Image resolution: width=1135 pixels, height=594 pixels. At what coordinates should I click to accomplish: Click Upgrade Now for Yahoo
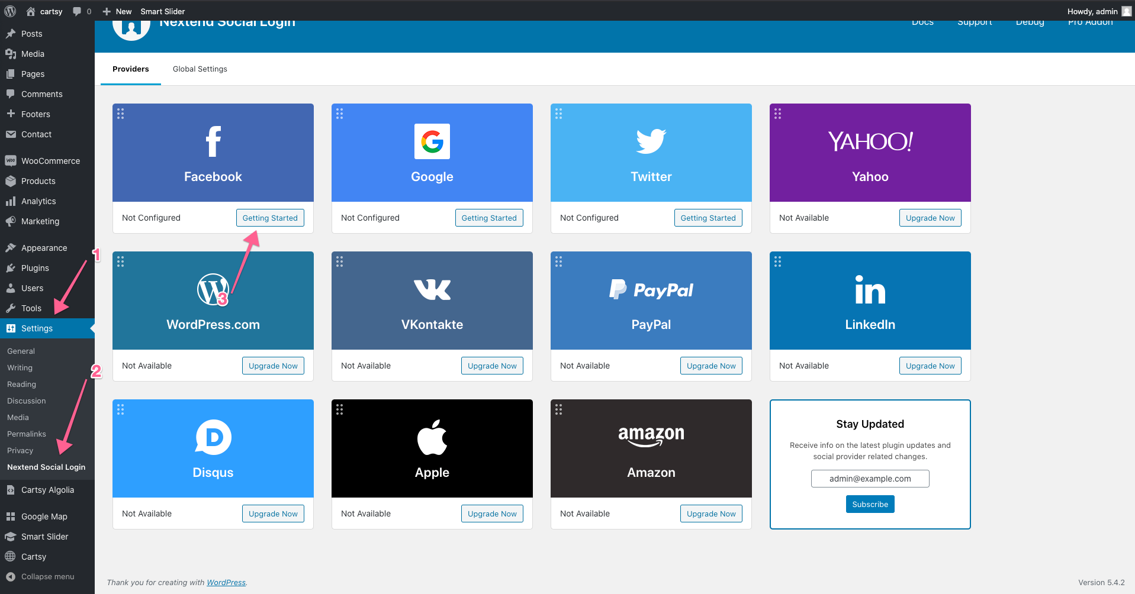930,218
